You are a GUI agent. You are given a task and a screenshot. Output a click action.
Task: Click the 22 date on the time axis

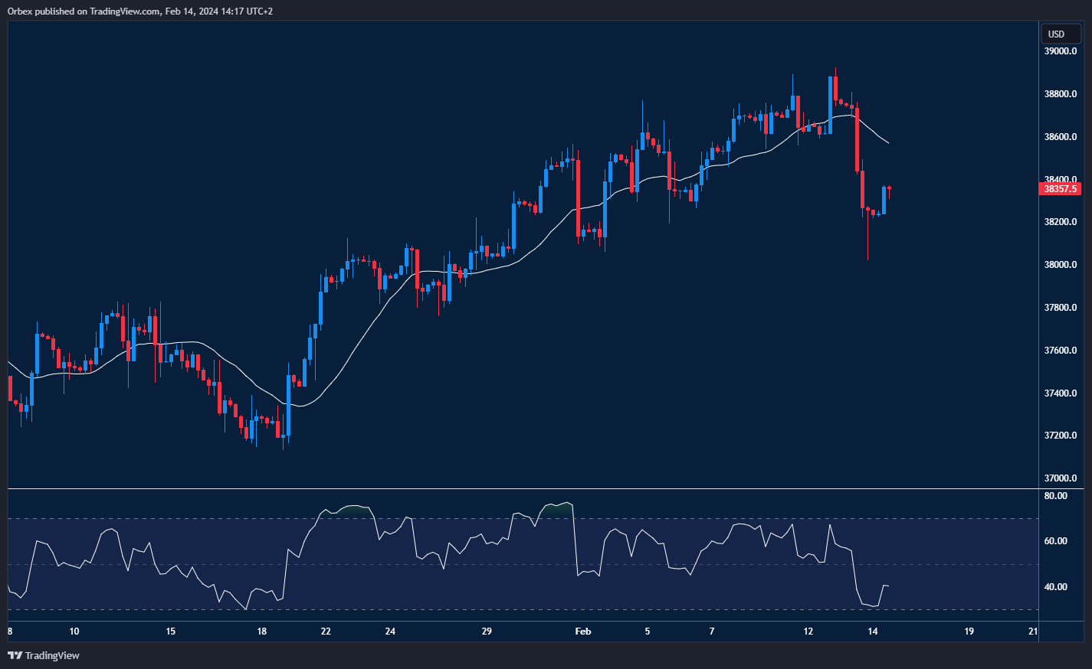tap(326, 631)
